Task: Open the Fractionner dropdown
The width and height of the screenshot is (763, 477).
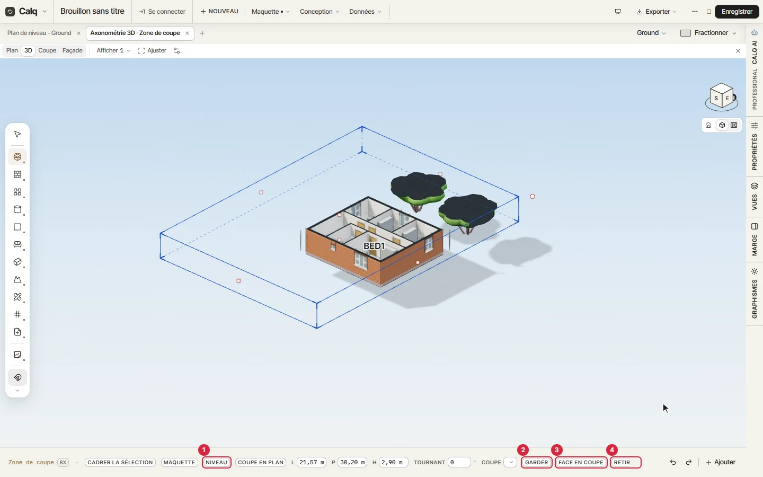Action: [x=708, y=33]
